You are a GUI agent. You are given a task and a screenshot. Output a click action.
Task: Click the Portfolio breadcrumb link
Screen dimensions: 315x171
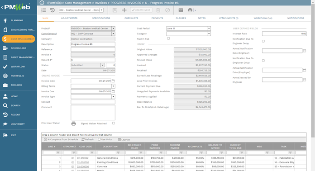(54, 3)
